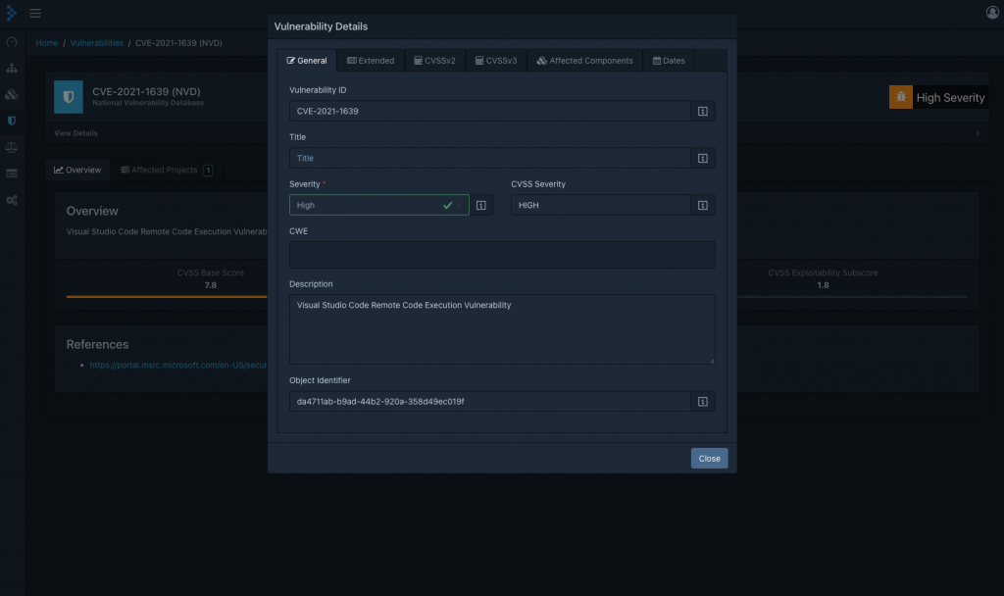The width and height of the screenshot is (1004, 596).
Task: Click the Exploitability Subscore value 1.8
Action: click(823, 285)
